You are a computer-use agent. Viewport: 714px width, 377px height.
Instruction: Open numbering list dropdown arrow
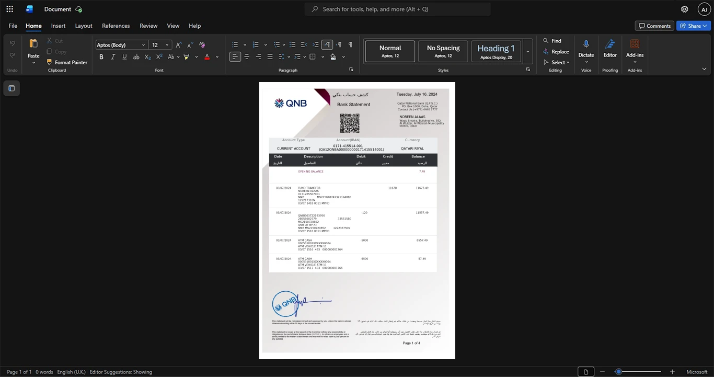(x=266, y=45)
